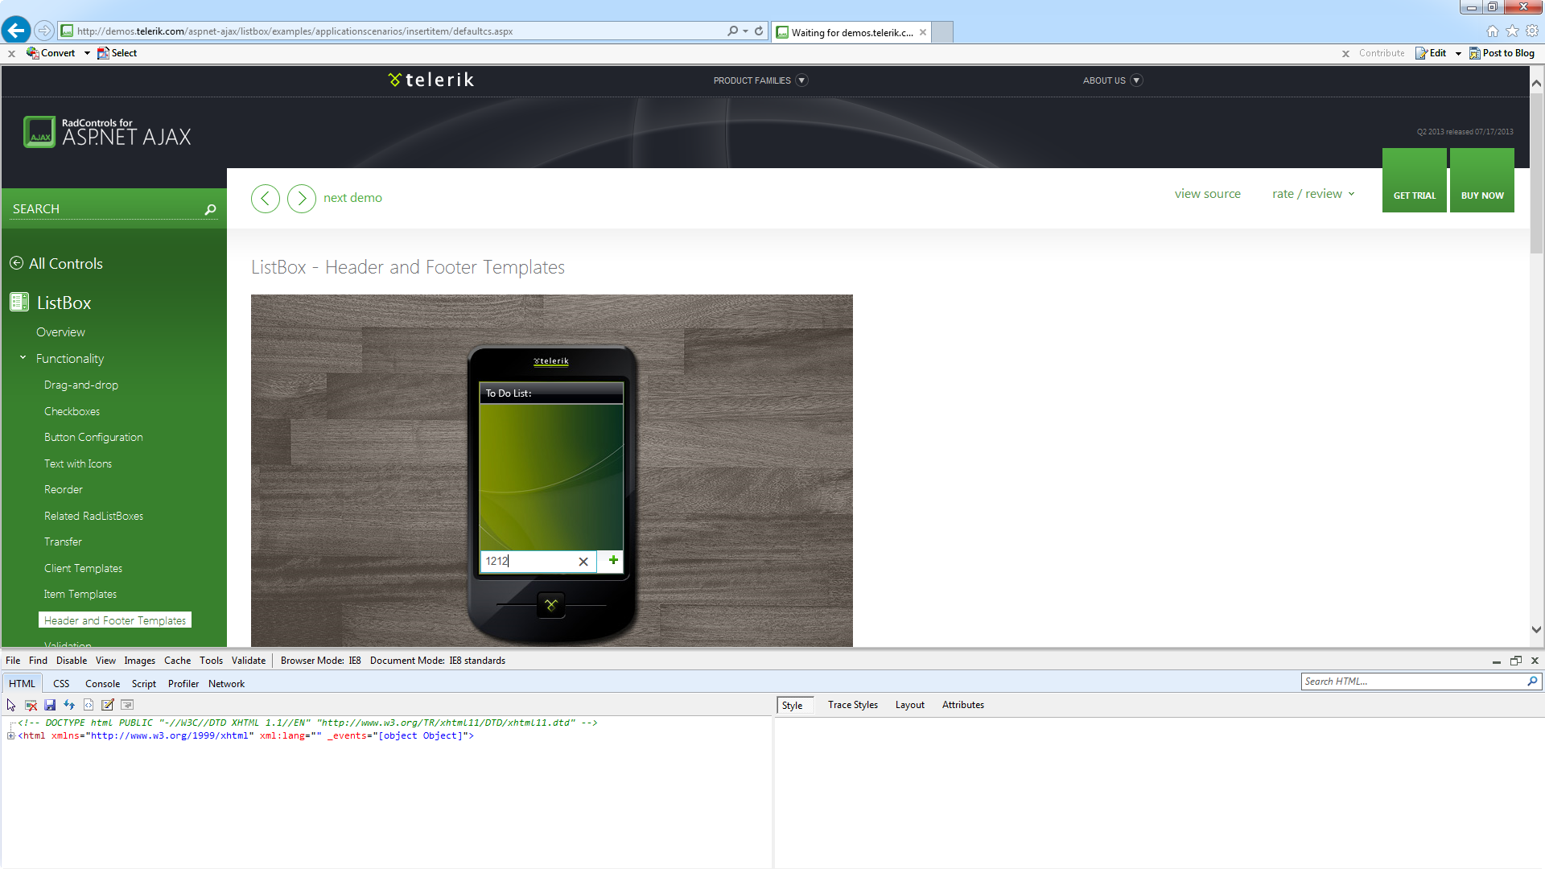Click the BUY NOW button
The width and height of the screenshot is (1545, 869).
pos(1482,180)
